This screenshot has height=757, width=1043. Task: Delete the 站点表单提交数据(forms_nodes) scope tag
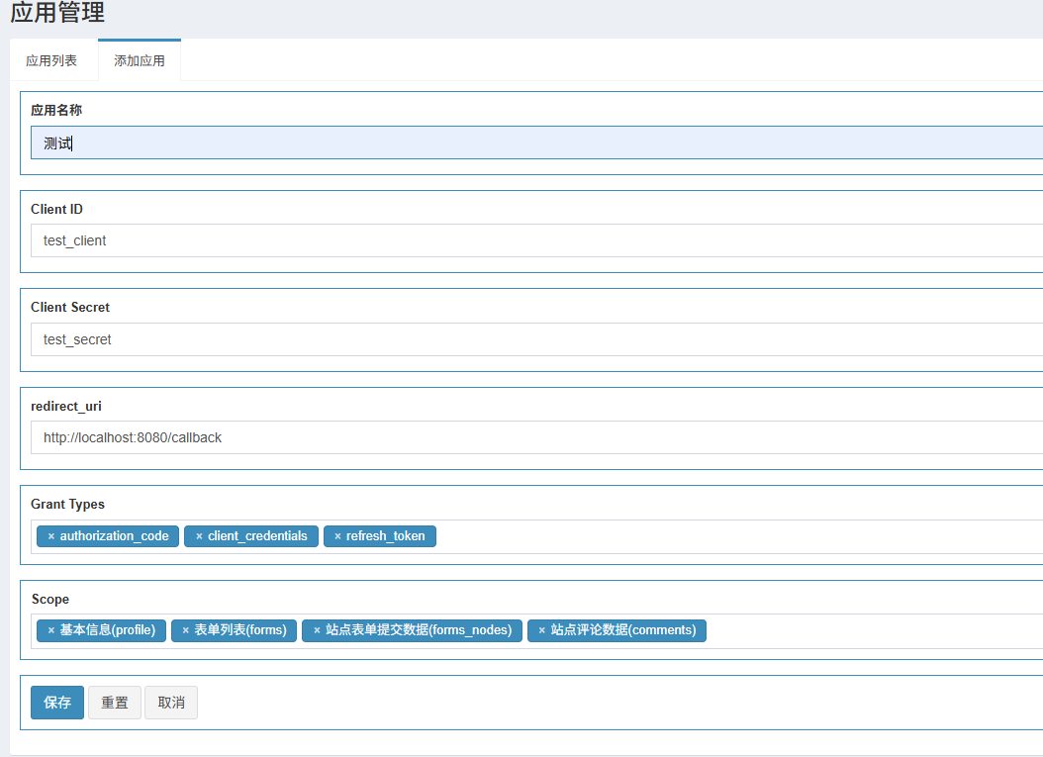[x=317, y=630]
